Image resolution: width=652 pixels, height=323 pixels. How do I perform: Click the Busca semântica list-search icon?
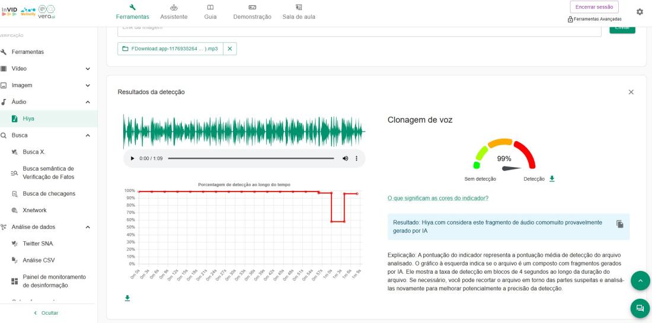(x=15, y=173)
